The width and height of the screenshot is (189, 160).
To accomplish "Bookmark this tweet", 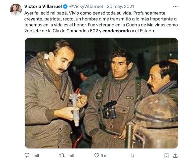I will coord(167,155).
